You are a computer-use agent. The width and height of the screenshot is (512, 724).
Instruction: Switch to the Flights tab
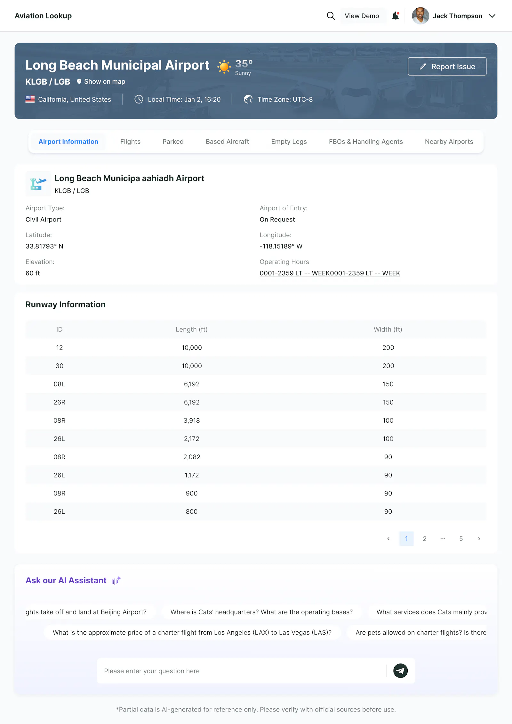130,142
